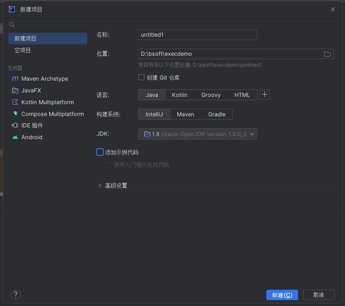The width and height of the screenshot is (345, 306).
Task: Click 取消 button
Action: (319, 295)
